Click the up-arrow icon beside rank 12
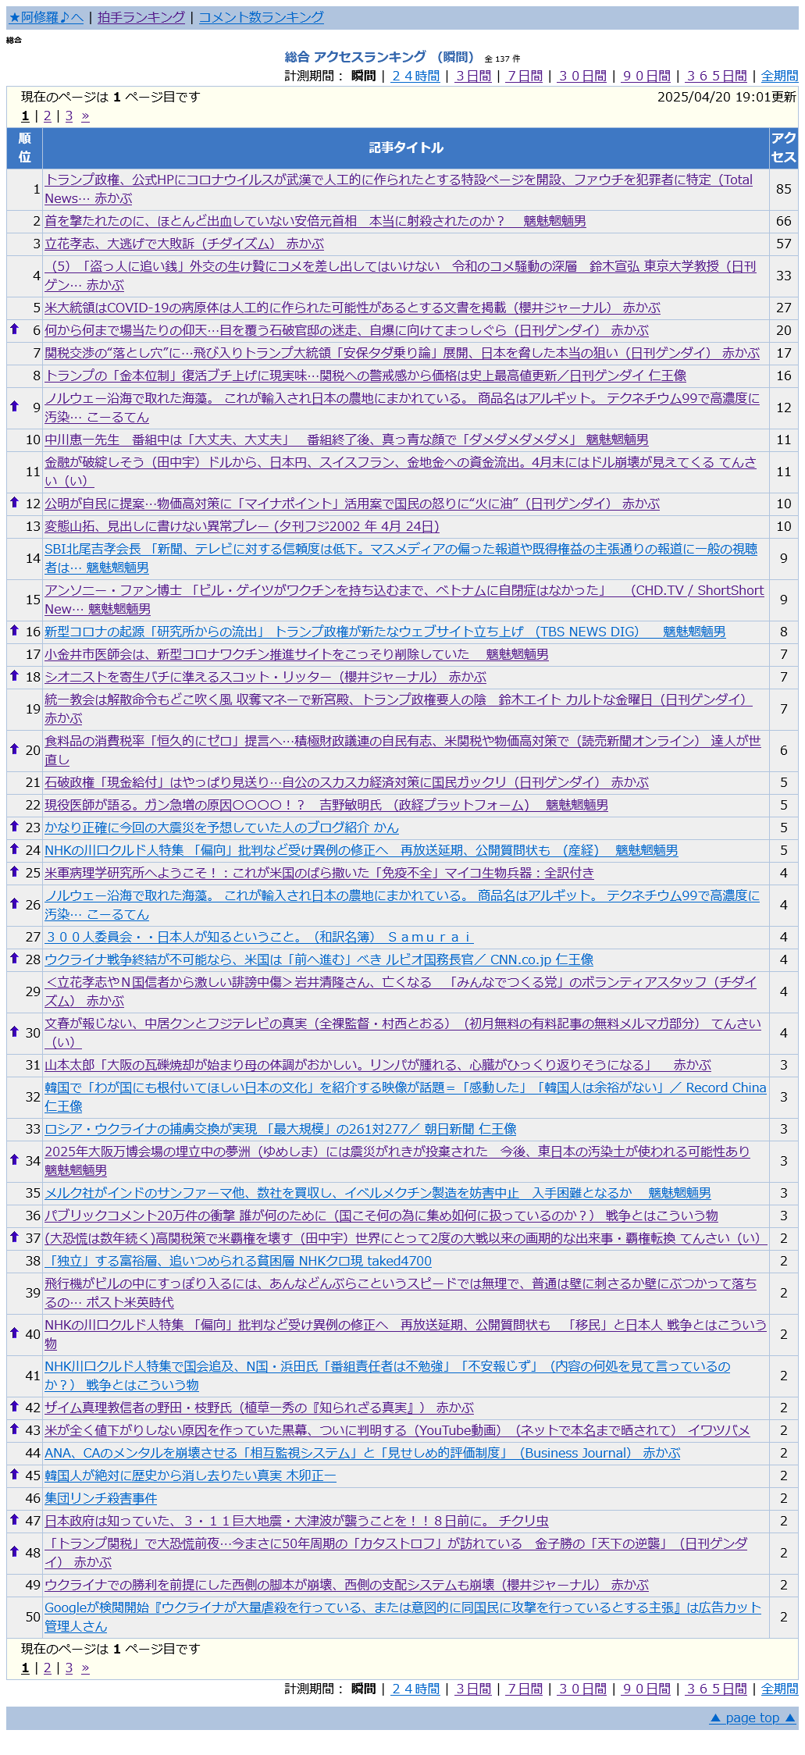Image resolution: width=805 pixels, height=1755 pixels. tap(14, 502)
